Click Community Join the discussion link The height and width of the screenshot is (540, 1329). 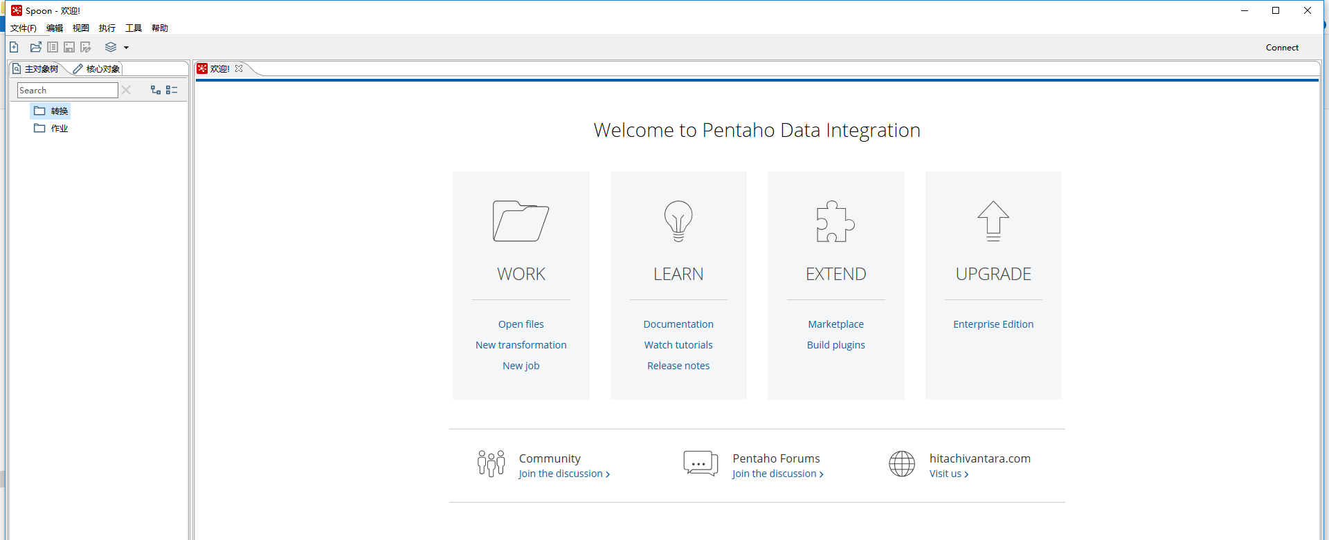[x=564, y=474]
